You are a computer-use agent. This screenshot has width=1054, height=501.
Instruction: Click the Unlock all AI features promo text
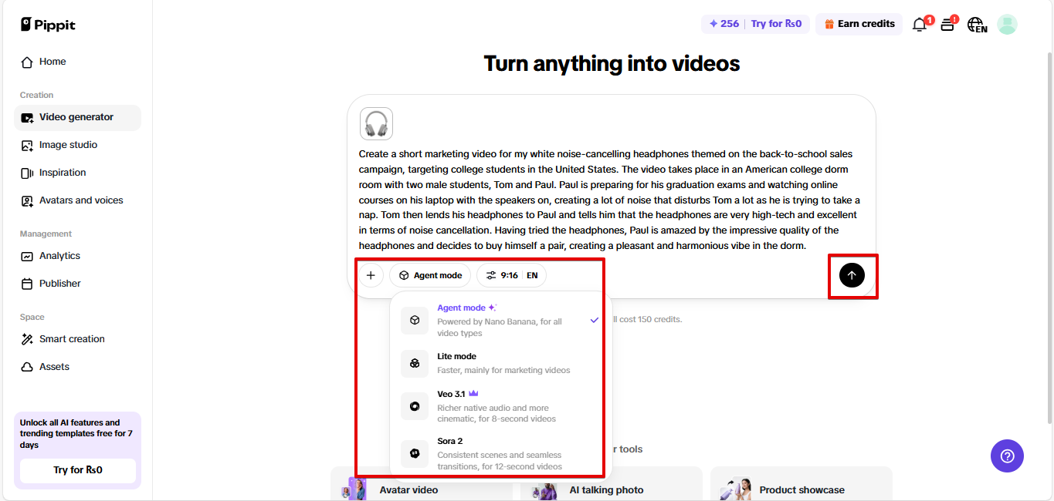[76, 433]
